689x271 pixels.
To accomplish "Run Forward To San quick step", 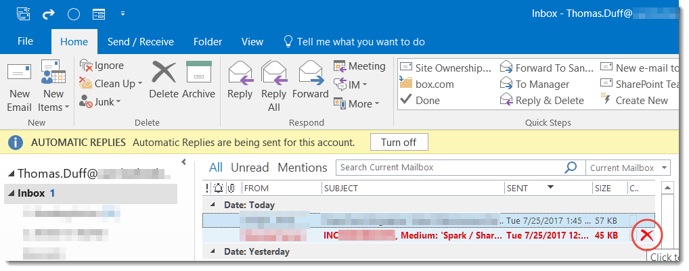I will (x=548, y=68).
